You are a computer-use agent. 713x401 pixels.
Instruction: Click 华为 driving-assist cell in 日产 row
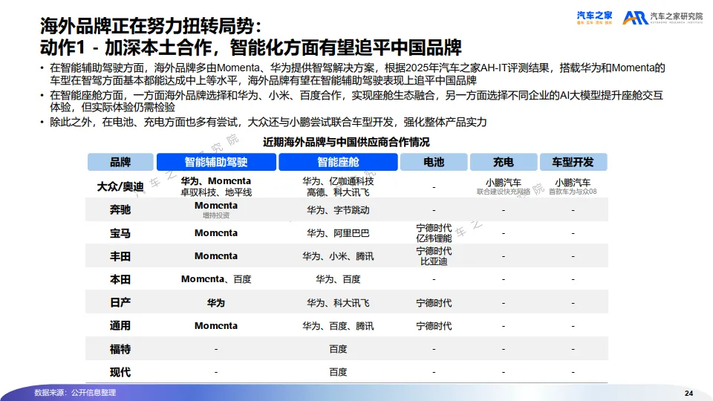click(216, 303)
